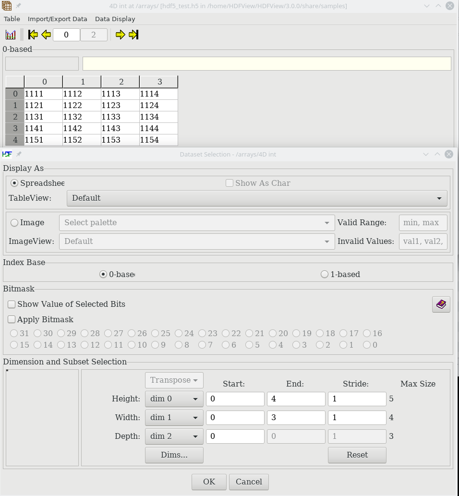The image size is (459, 496).
Task: Click the Depth Start field
Action: pos(235,436)
